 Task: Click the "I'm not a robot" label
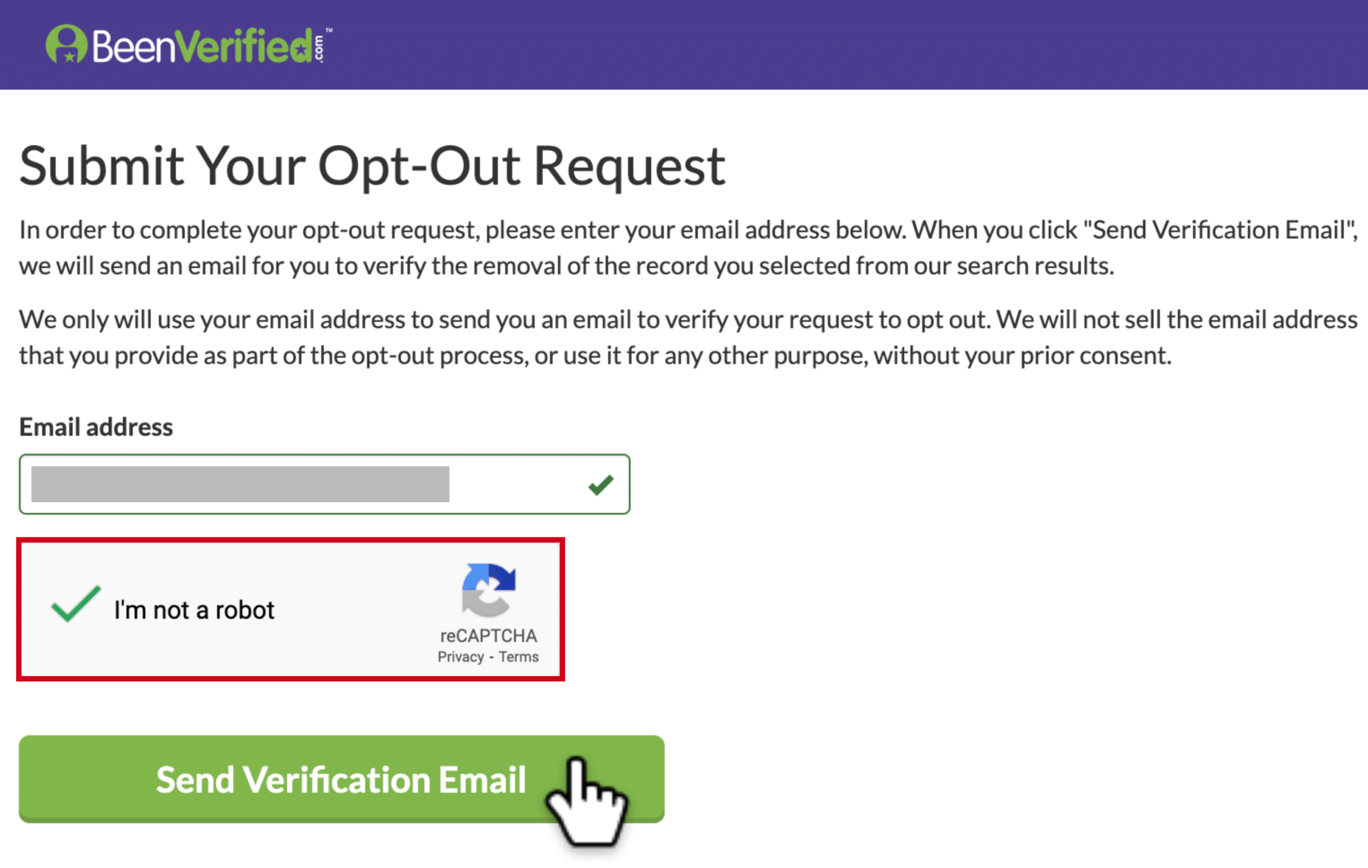[x=195, y=610]
